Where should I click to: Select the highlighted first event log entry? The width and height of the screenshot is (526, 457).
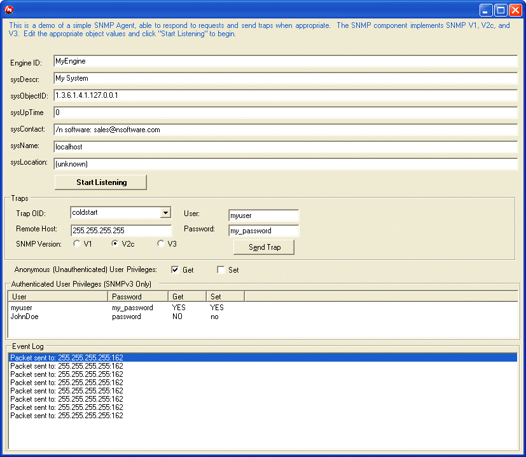point(263,357)
